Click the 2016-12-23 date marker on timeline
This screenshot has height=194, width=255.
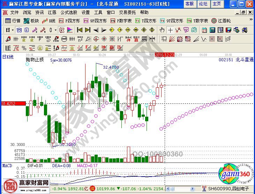[164, 55]
